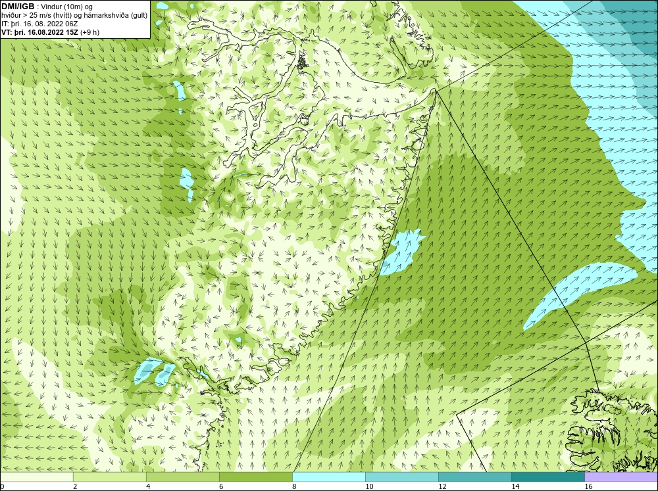Click the pale yellow 0–2 m/s legend swatch
The height and width of the screenshot is (491, 658).
pos(37,477)
